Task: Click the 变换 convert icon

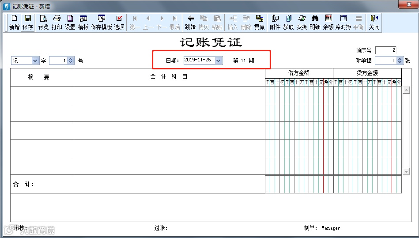Action: (302, 23)
